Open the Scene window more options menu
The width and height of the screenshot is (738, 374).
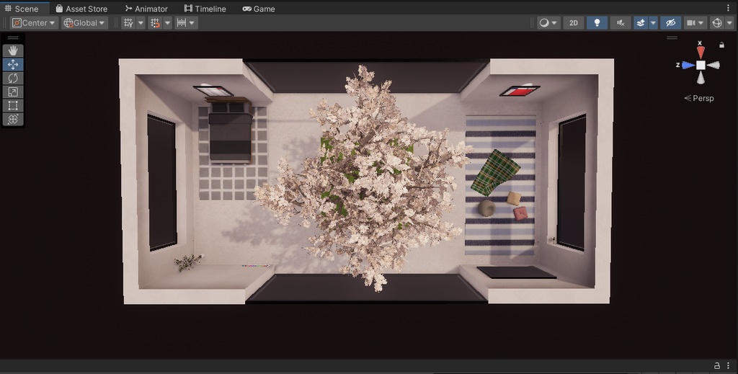[728, 8]
